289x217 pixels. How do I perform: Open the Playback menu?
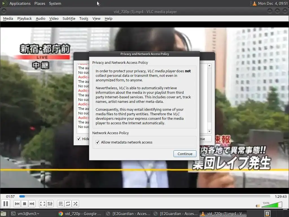click(25, 18)
